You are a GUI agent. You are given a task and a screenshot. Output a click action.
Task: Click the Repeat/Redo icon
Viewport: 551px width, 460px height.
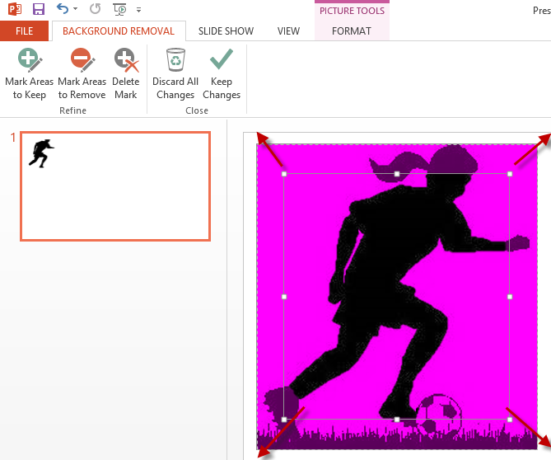(95, 10)
